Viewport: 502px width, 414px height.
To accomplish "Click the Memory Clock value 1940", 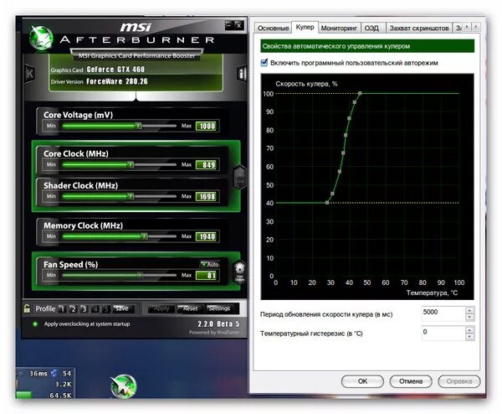I will (x=207, y=236).
